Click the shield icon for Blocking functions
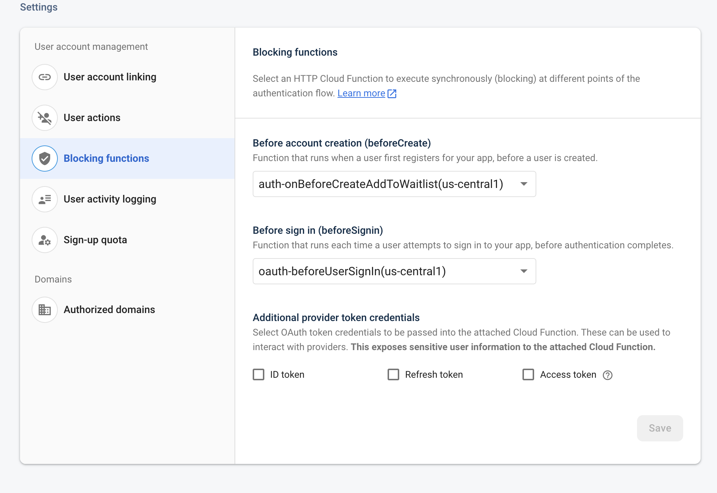The image size is (717, 493). point(44,159)
